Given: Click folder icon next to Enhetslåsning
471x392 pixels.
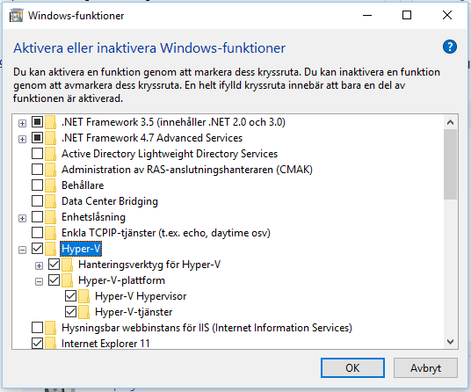Looking at the screenshot, I should coord(50,217).
